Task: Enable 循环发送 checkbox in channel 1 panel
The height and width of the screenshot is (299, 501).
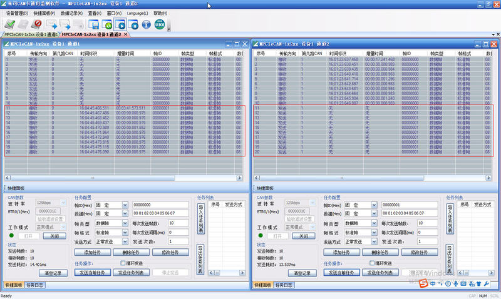Action: point(123,263)
